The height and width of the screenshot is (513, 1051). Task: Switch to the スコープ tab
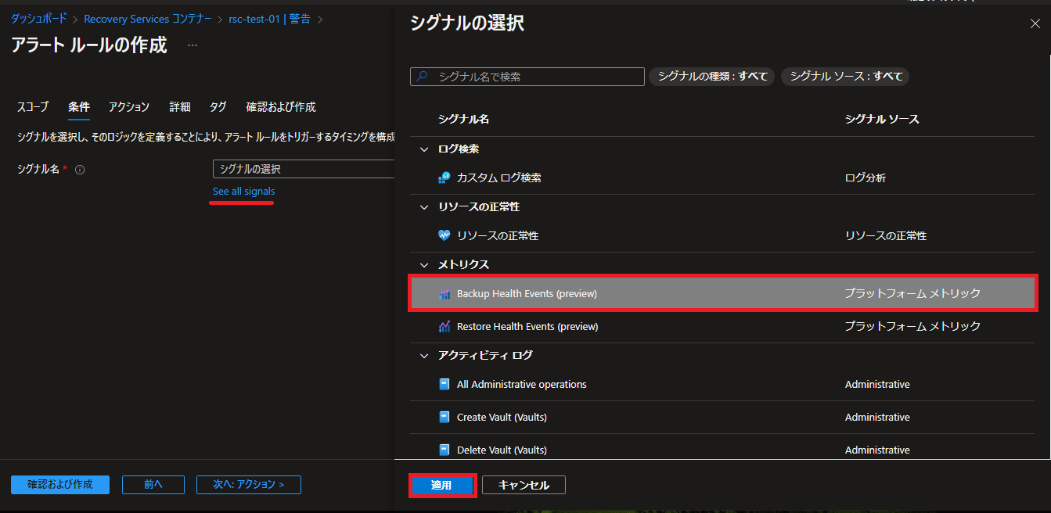point(33,107)
